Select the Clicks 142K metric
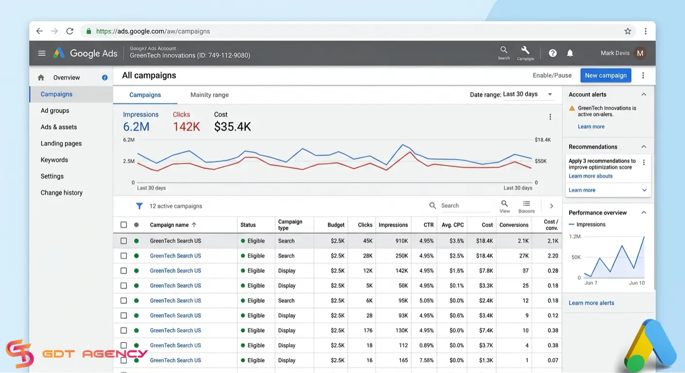Viewport: 685px width, 373px height. pyautogui.click(x=186, y=121)
